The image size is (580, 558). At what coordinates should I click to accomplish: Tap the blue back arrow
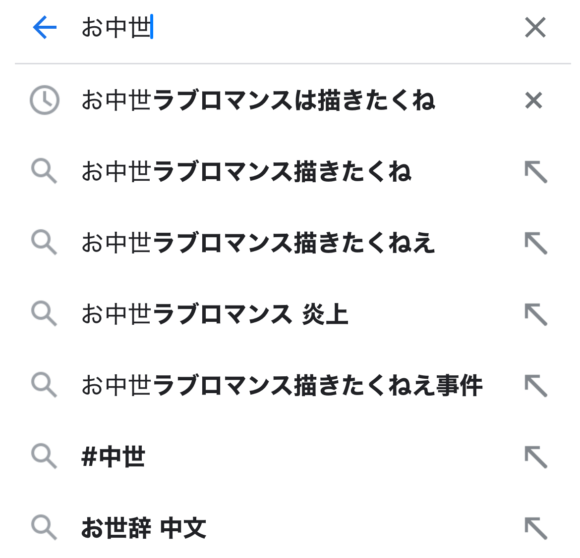(45, 27)
